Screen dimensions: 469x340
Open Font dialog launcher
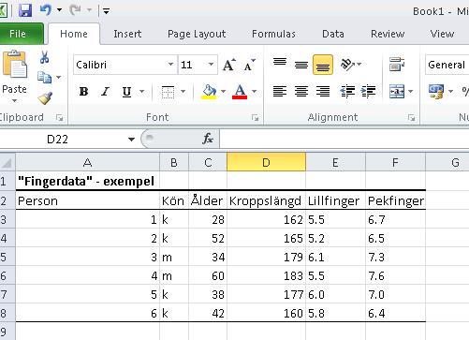coord(255,117)
